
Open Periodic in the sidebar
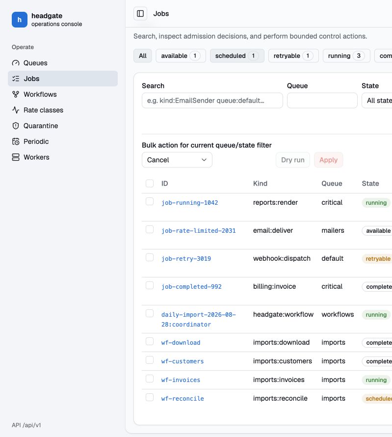[x=63, y=141]
